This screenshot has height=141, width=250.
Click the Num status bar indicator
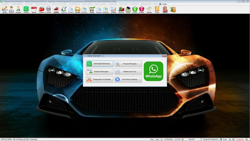(x=152, y=139)
